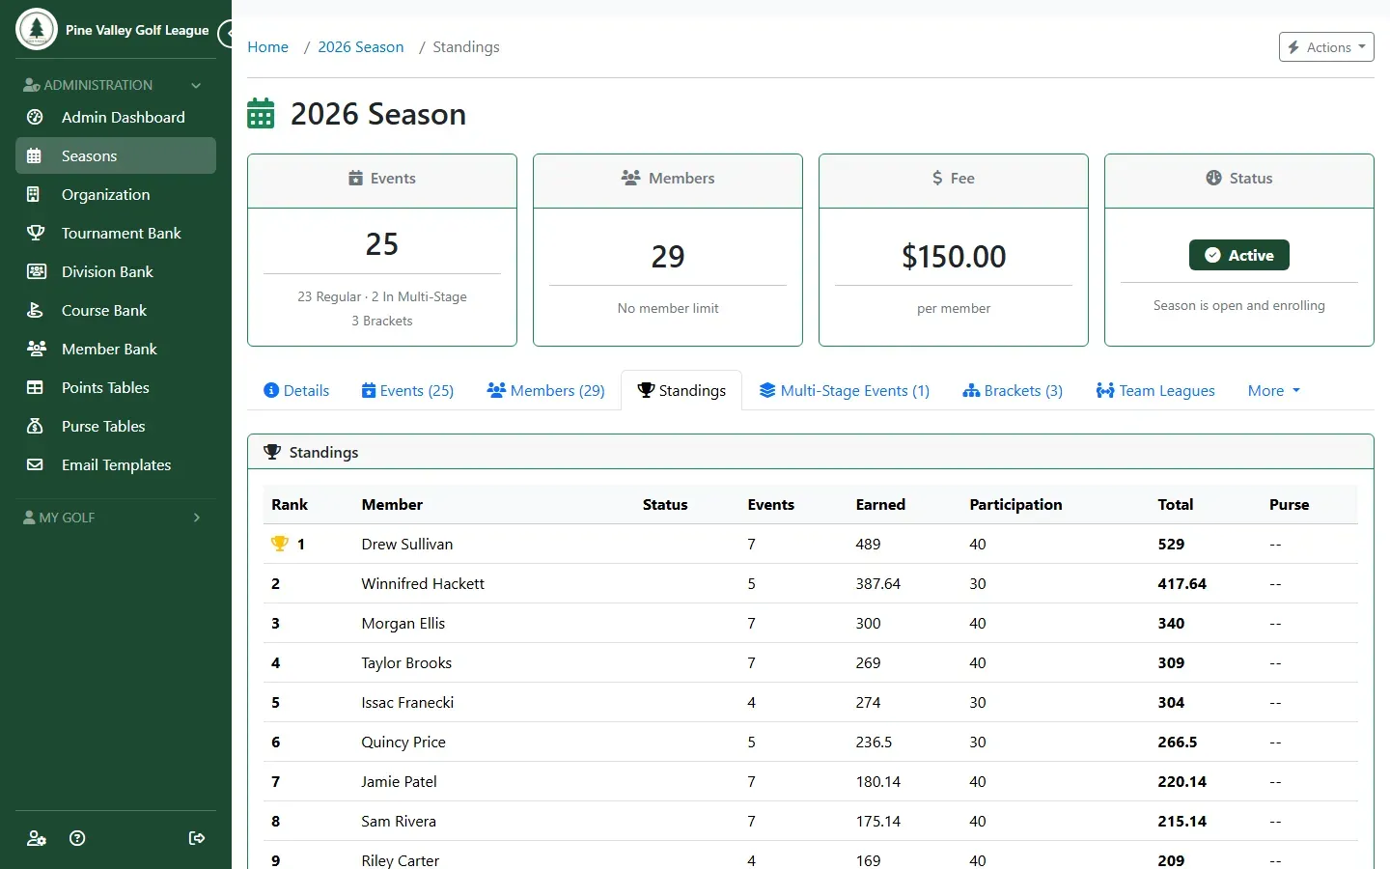Click the Division Bank icon in sidebar
Image resolution: width=1390 pixels, height=869 pixels.
[37, 271]
